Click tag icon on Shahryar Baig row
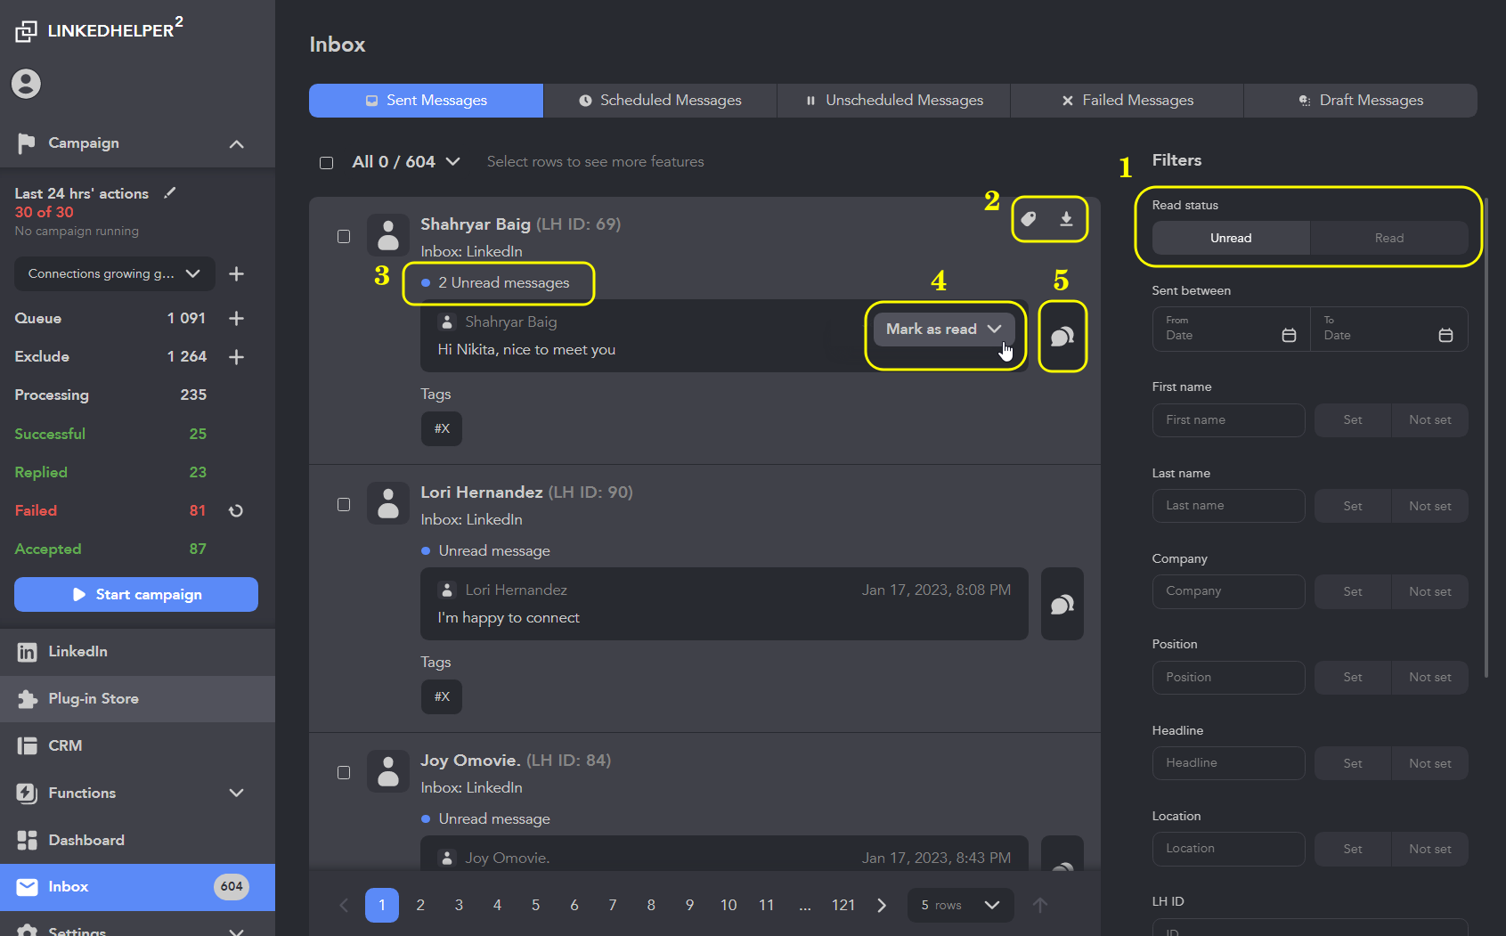The height and width of the screenshot is (936, 1506). [x=1029, y=218]
